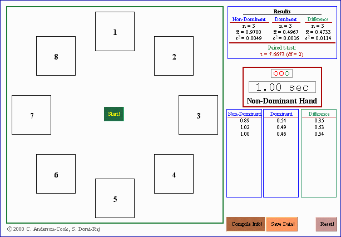Viewport: 341px width, 237px height.
Task: Click the 1.00 sec timer display
Action: (x=282, y=87)
